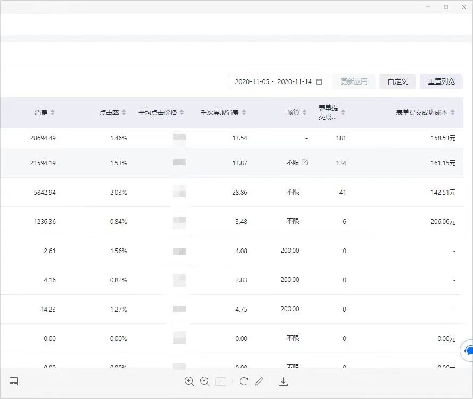Click the 更新应用 button
This screenshot has width=473, height=399.
[354, 82]
